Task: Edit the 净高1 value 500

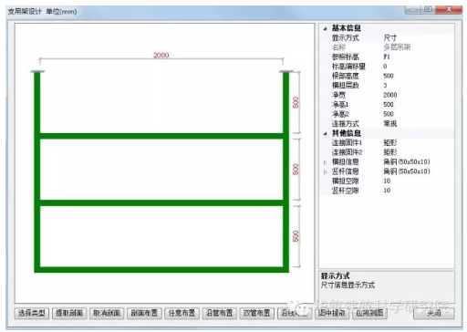Action: click(389, 105)
